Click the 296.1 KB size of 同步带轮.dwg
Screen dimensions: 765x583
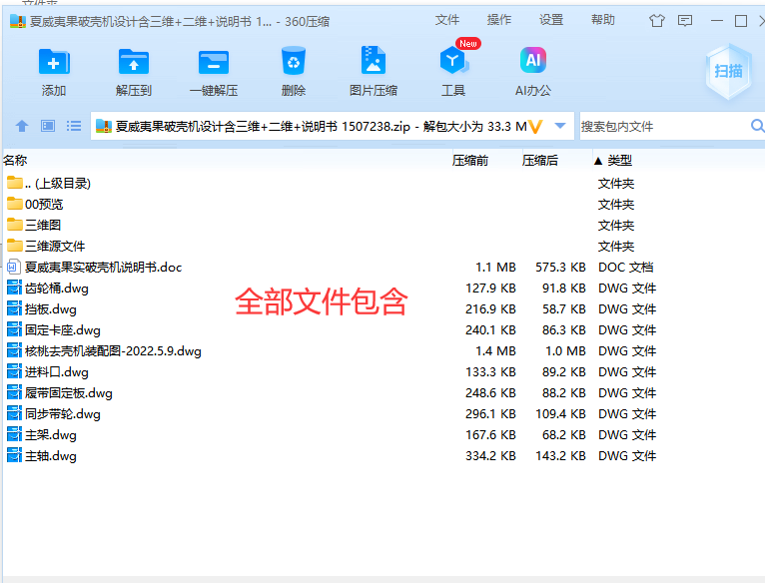point(490,413)
